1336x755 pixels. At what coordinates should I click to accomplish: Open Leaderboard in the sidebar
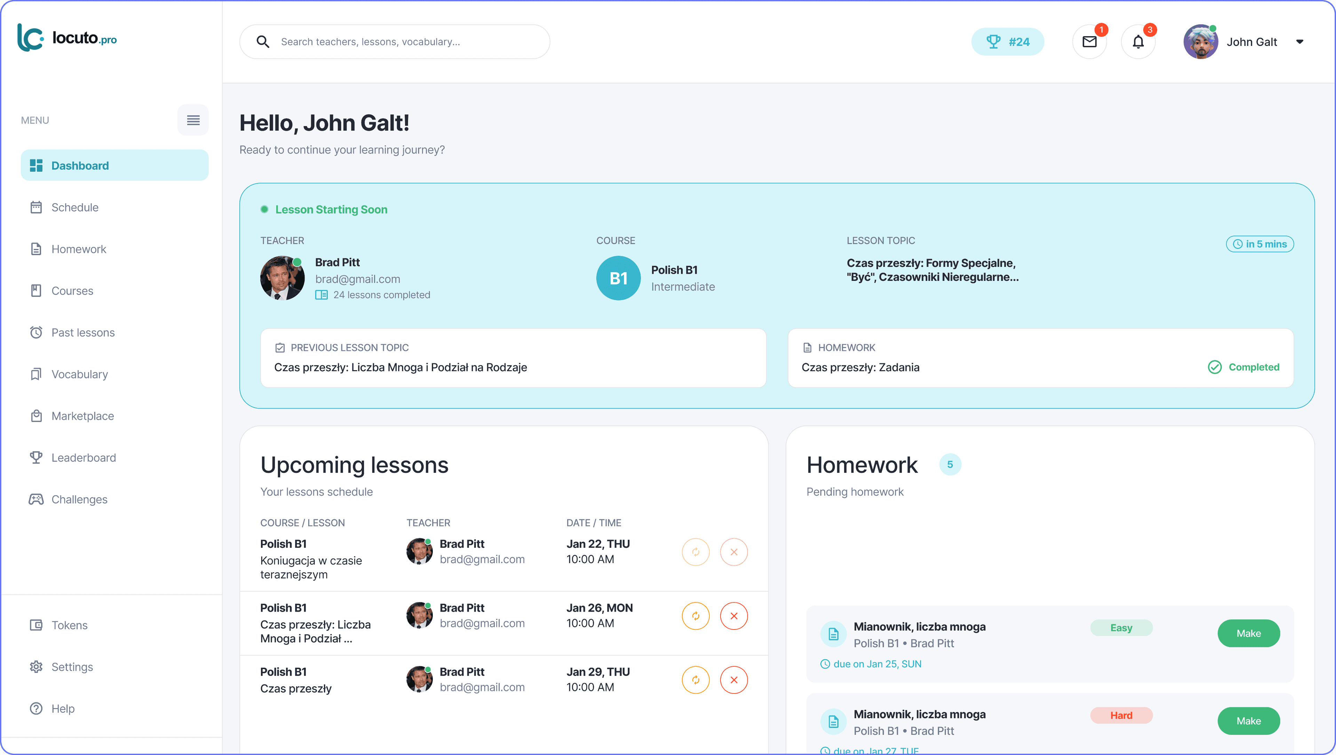pyautogui.click(x=115, y=458)
